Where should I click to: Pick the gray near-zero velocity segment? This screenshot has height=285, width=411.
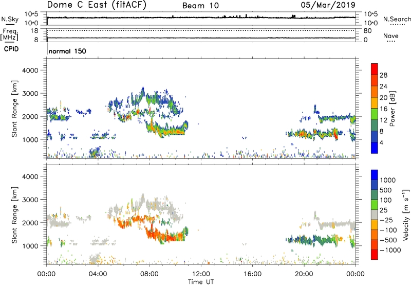375,215
